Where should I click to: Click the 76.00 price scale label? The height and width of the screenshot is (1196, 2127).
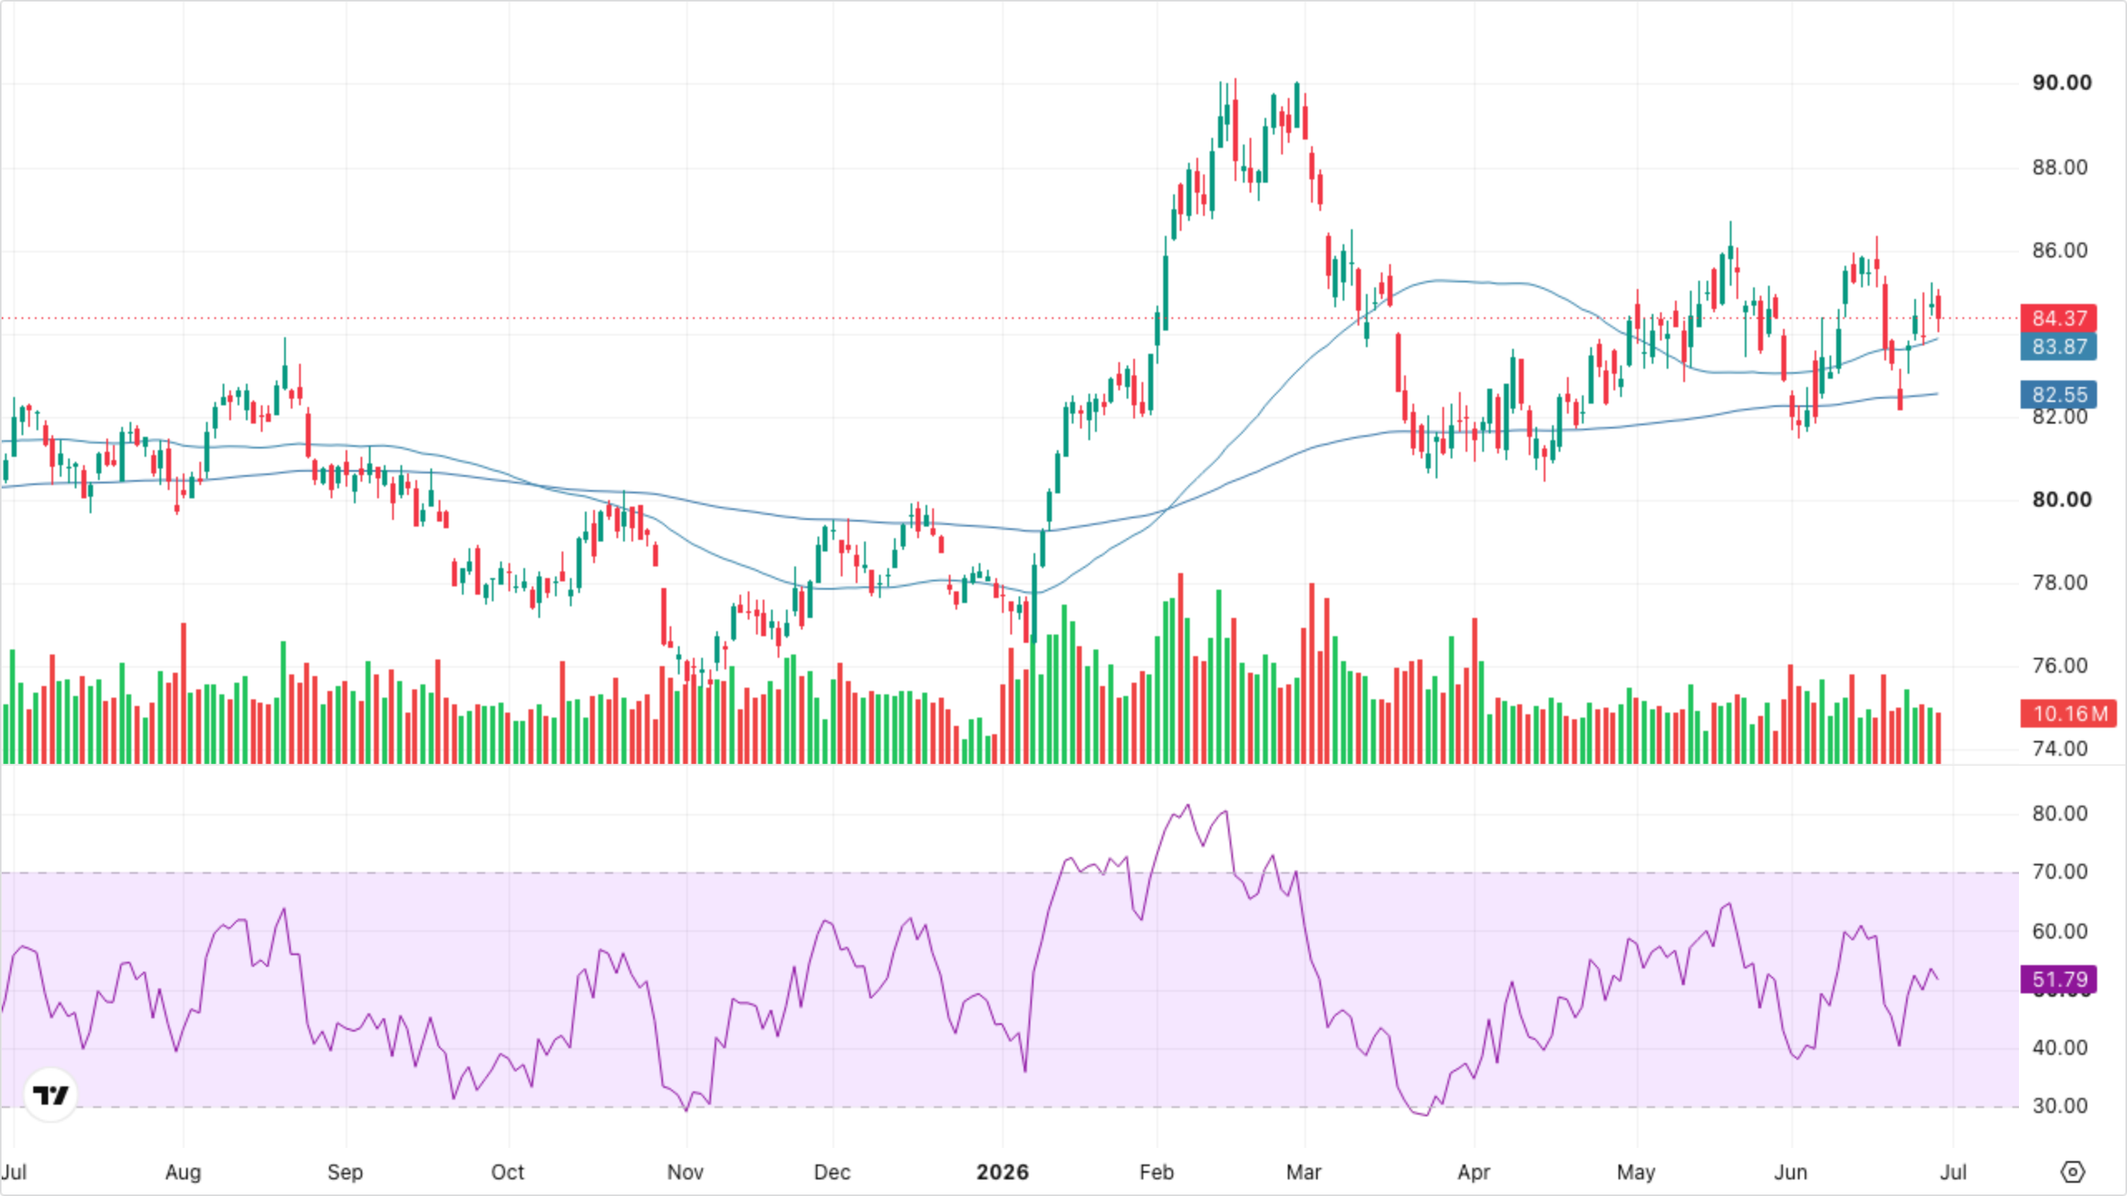click(2060, 665)
